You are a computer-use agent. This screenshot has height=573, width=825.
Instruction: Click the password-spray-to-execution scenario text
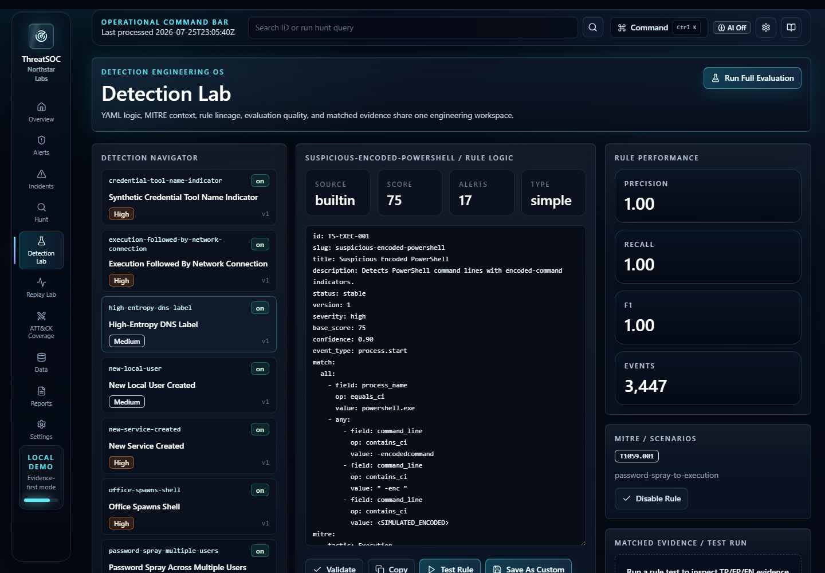pos(666,475)
